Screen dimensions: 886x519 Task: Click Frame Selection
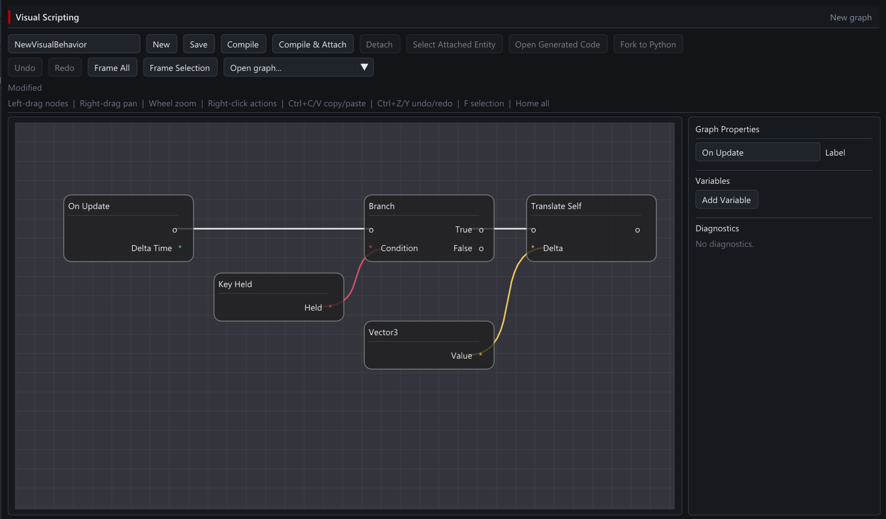tap(180, 67)
